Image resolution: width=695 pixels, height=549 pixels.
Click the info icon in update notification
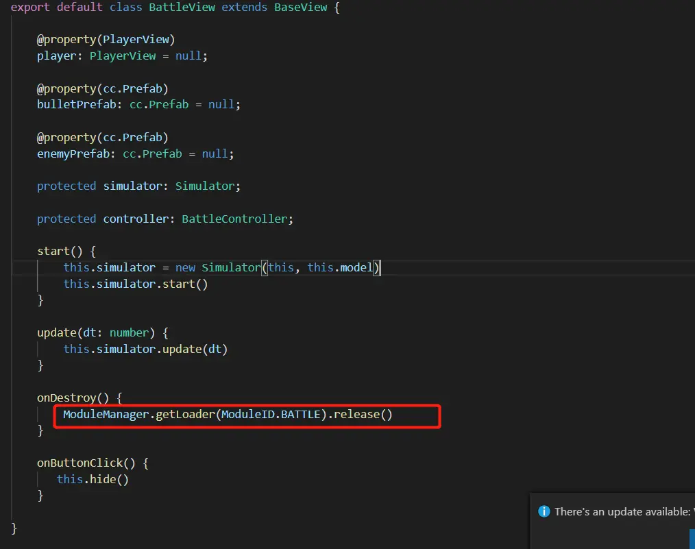544,511
